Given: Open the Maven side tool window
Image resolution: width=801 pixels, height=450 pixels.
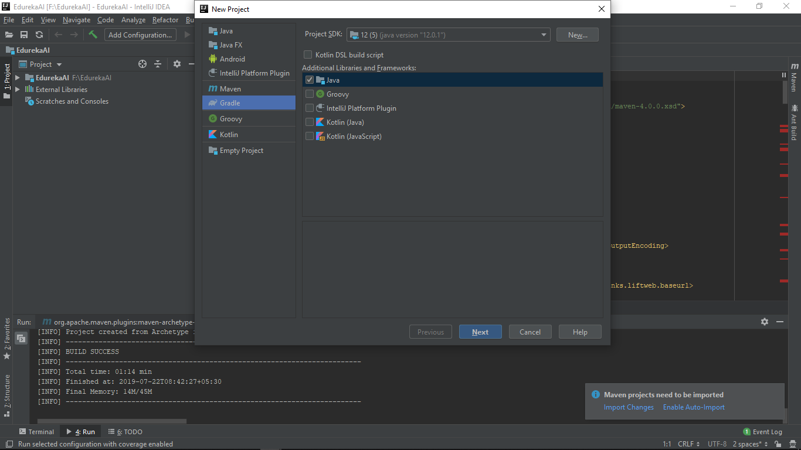Looking at the screenshot, I should (795, 78).
